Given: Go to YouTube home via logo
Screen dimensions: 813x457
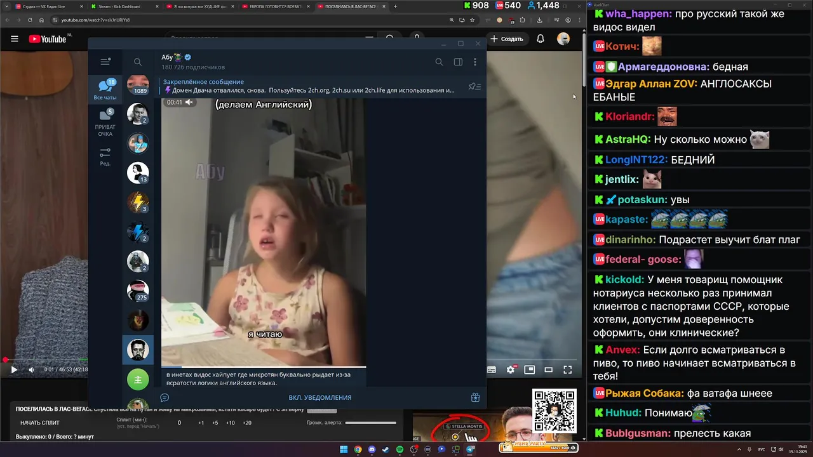Looking at the screenshot, I should [48, 39].
